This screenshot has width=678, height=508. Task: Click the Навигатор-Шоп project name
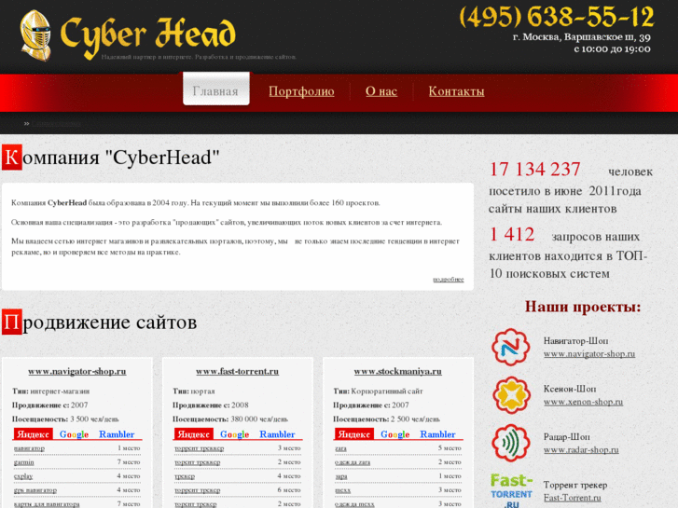(575, 340)
